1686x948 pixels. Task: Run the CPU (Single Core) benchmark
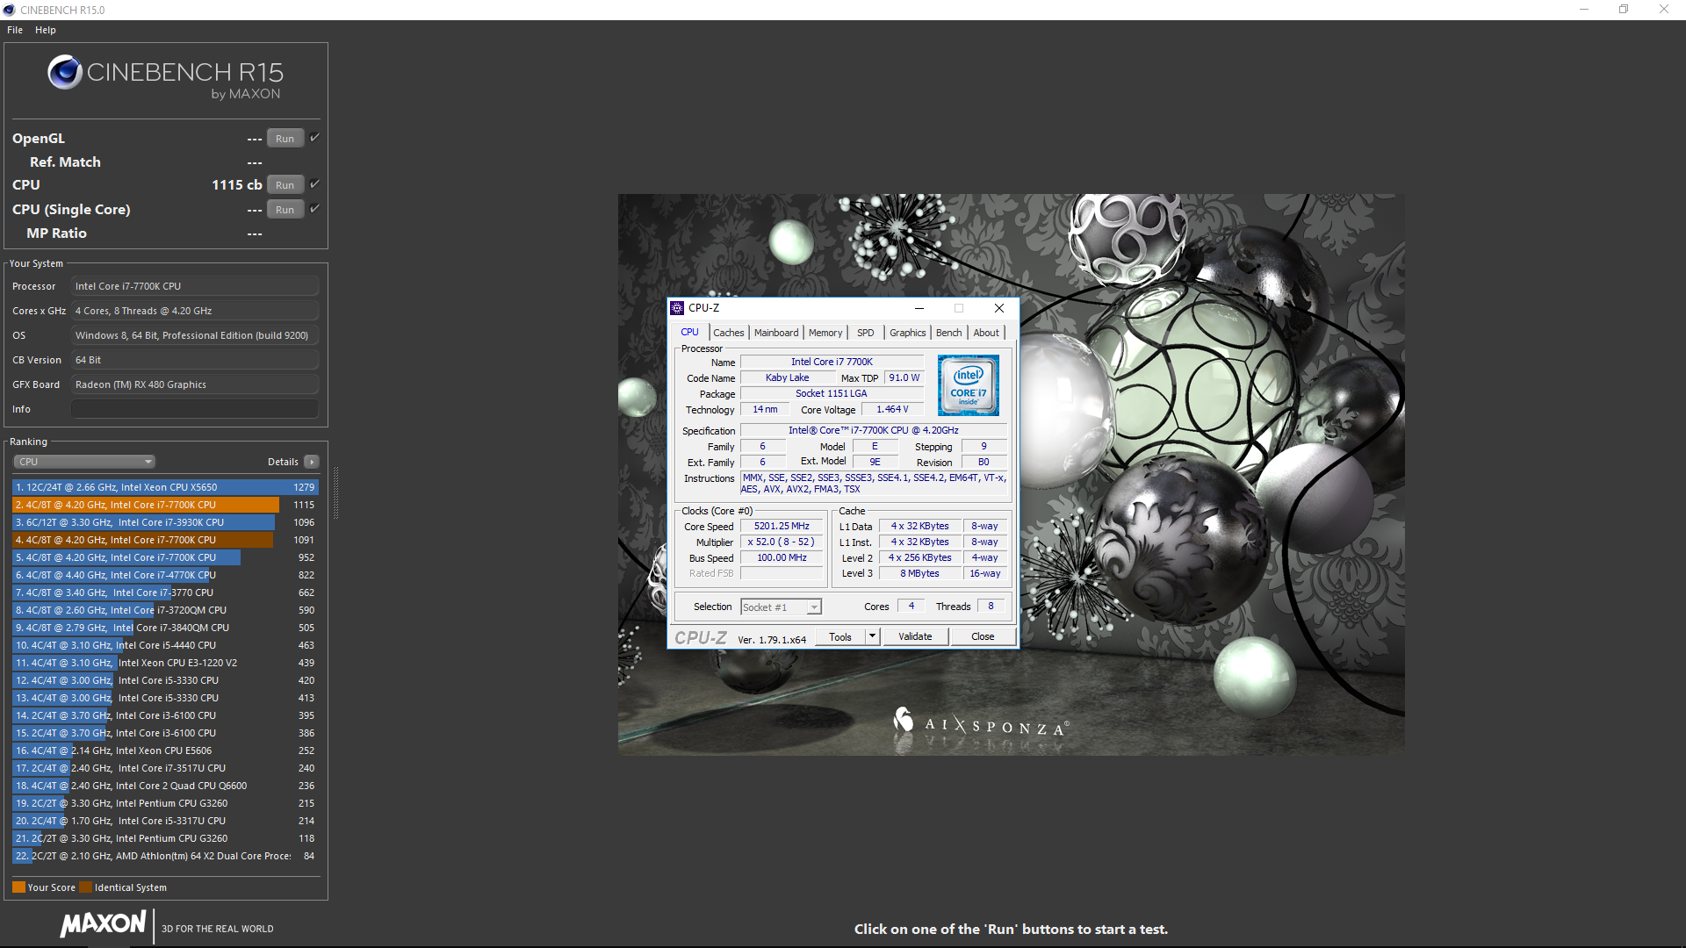(285, 210)
